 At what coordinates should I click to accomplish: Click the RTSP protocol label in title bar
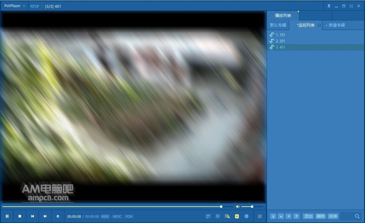coord(35,6)
